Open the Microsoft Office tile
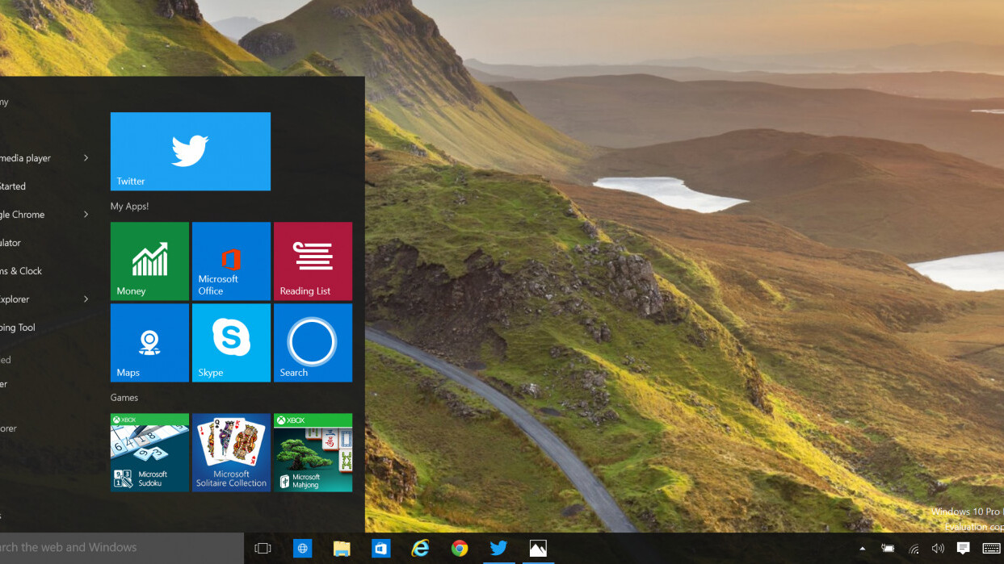Image resolution: width=1004 pixels, height=564 pixels. [x=231, y=261]
